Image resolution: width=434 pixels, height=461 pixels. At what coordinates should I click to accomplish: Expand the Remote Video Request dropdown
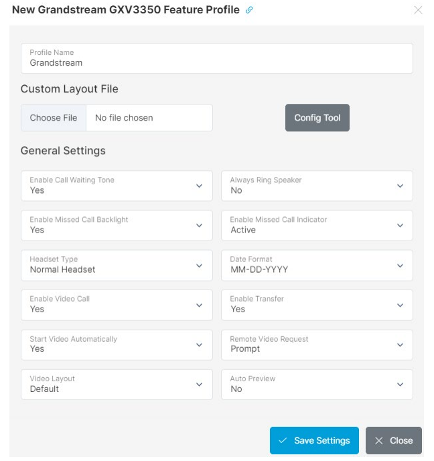click(x=317, y=345)
